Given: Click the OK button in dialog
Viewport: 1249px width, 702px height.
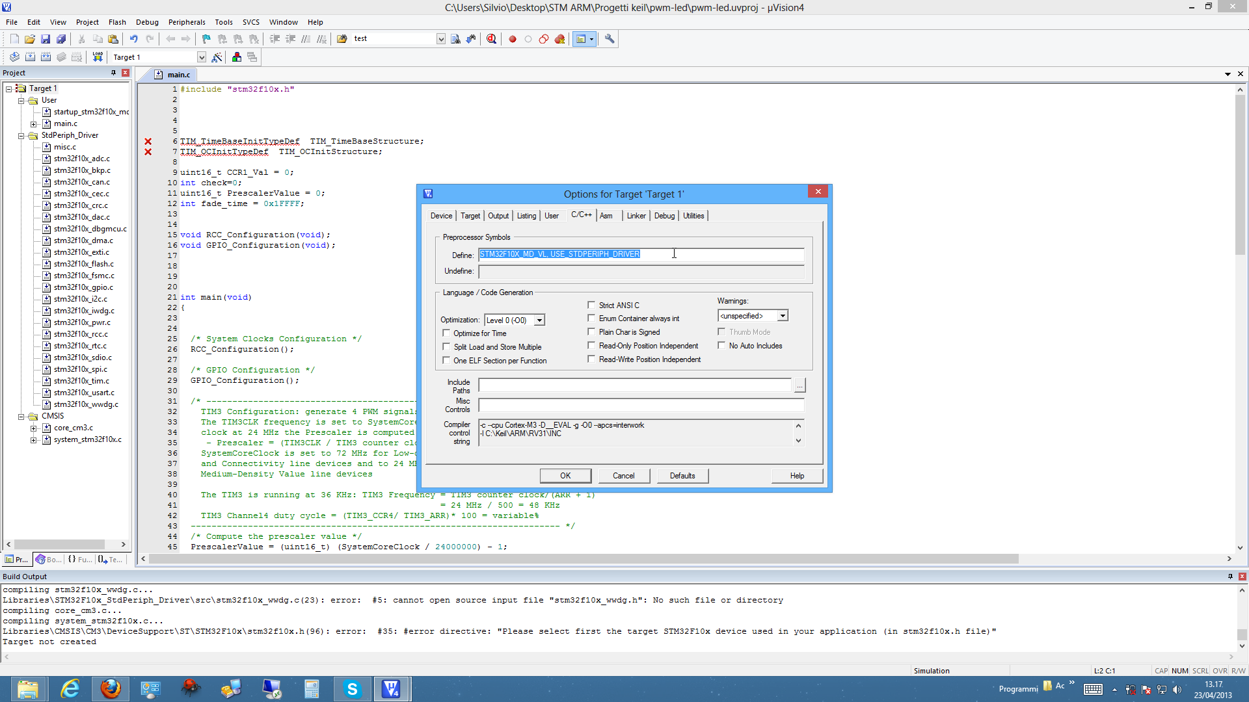Looking at the screenshot, I should pyautogui.click(x=565, y=476).
